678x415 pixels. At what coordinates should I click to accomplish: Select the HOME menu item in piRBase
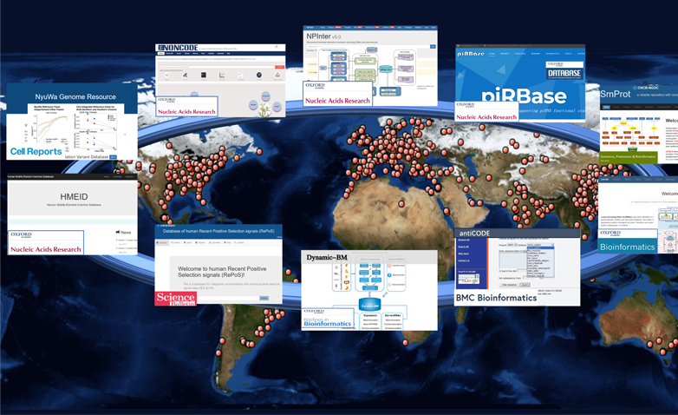pos(492,54)
